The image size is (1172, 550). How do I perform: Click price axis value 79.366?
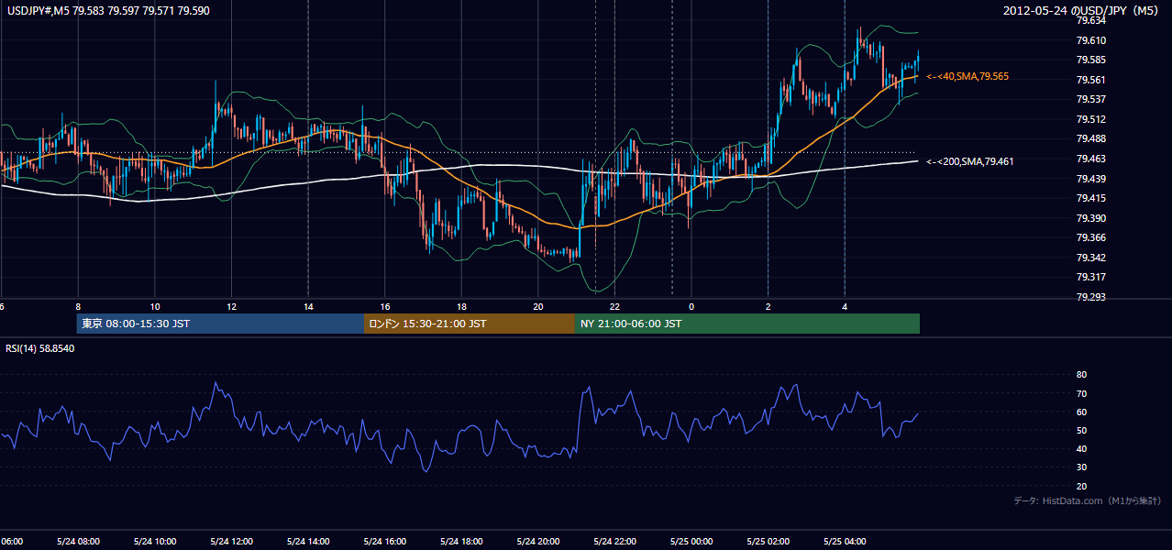pos(1090,237)
